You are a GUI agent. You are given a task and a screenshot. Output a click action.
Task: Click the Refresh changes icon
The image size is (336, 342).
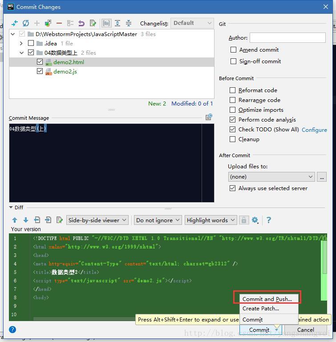26,23
